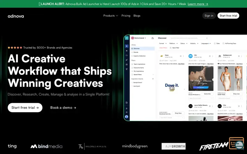Select Discover in the Library list

143,49
